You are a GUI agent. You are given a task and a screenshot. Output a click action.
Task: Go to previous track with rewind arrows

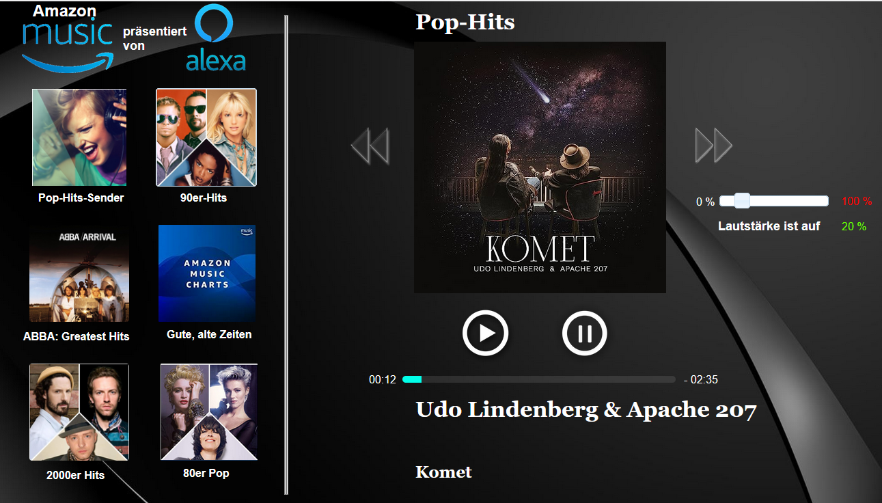370,145
